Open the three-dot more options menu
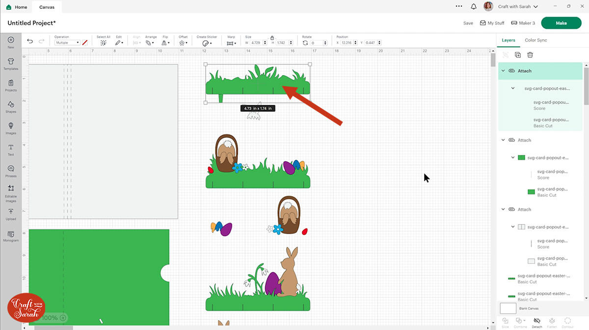This screenshot has width=589, height=330. point(459,6)
